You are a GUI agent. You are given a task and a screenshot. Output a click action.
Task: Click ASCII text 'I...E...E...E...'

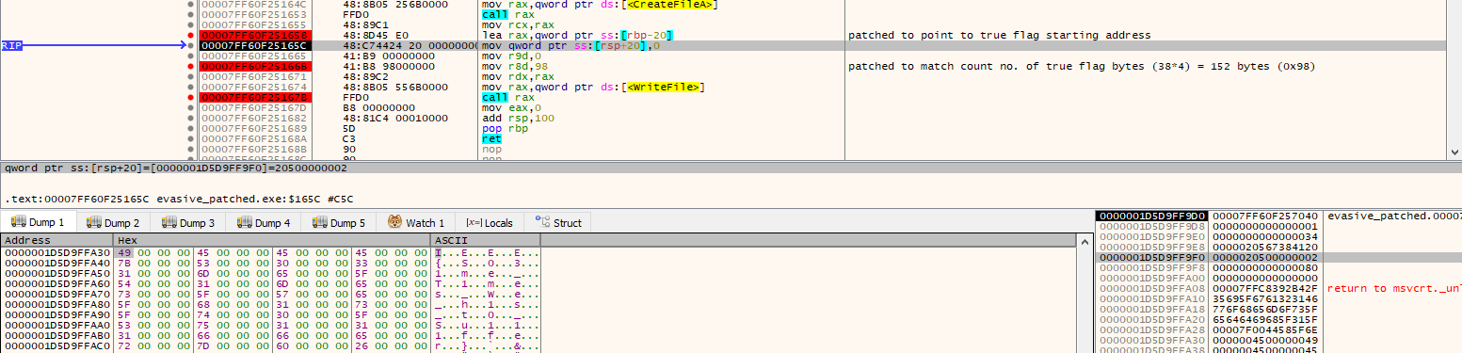click(487, 252)
